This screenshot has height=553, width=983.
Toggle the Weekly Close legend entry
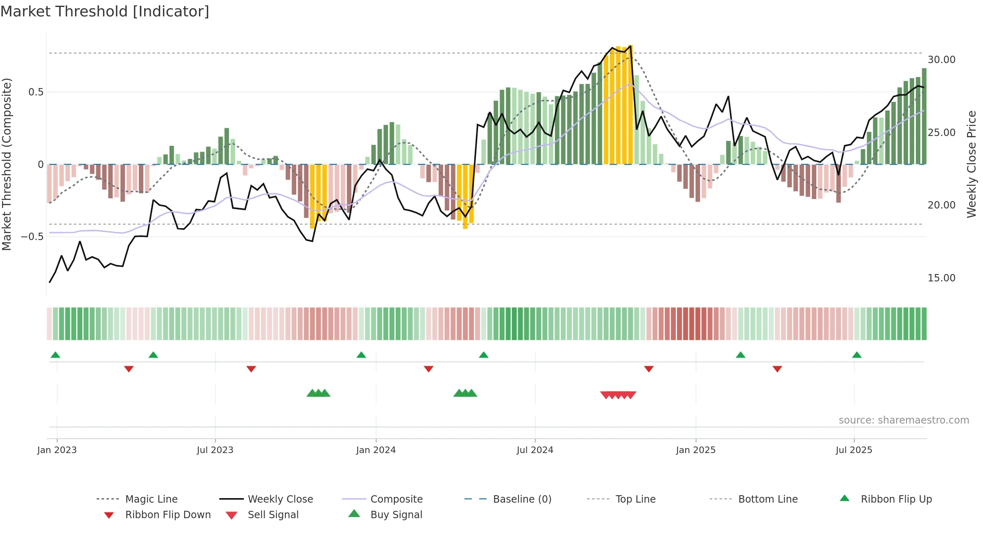(x=266, y=499)
